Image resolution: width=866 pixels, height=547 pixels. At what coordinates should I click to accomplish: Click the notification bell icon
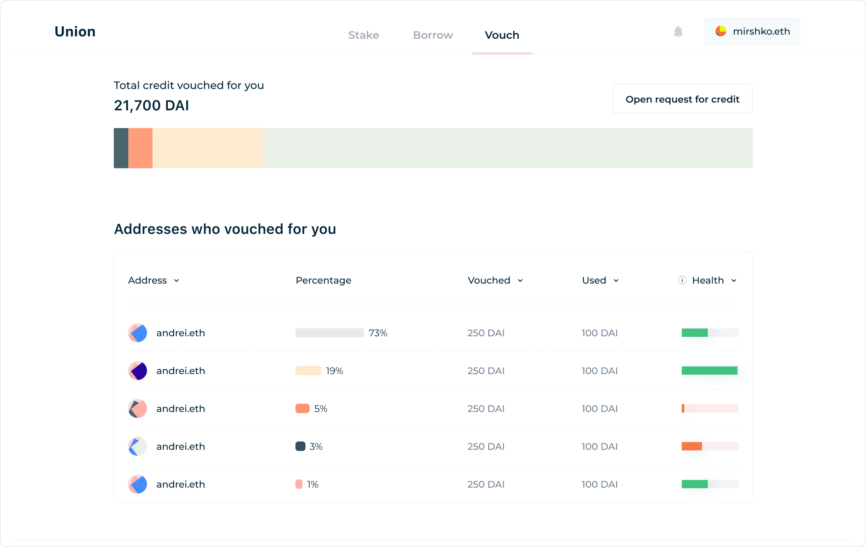[678, 32]
